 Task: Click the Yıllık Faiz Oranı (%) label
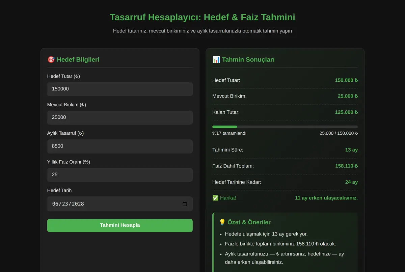69,162
